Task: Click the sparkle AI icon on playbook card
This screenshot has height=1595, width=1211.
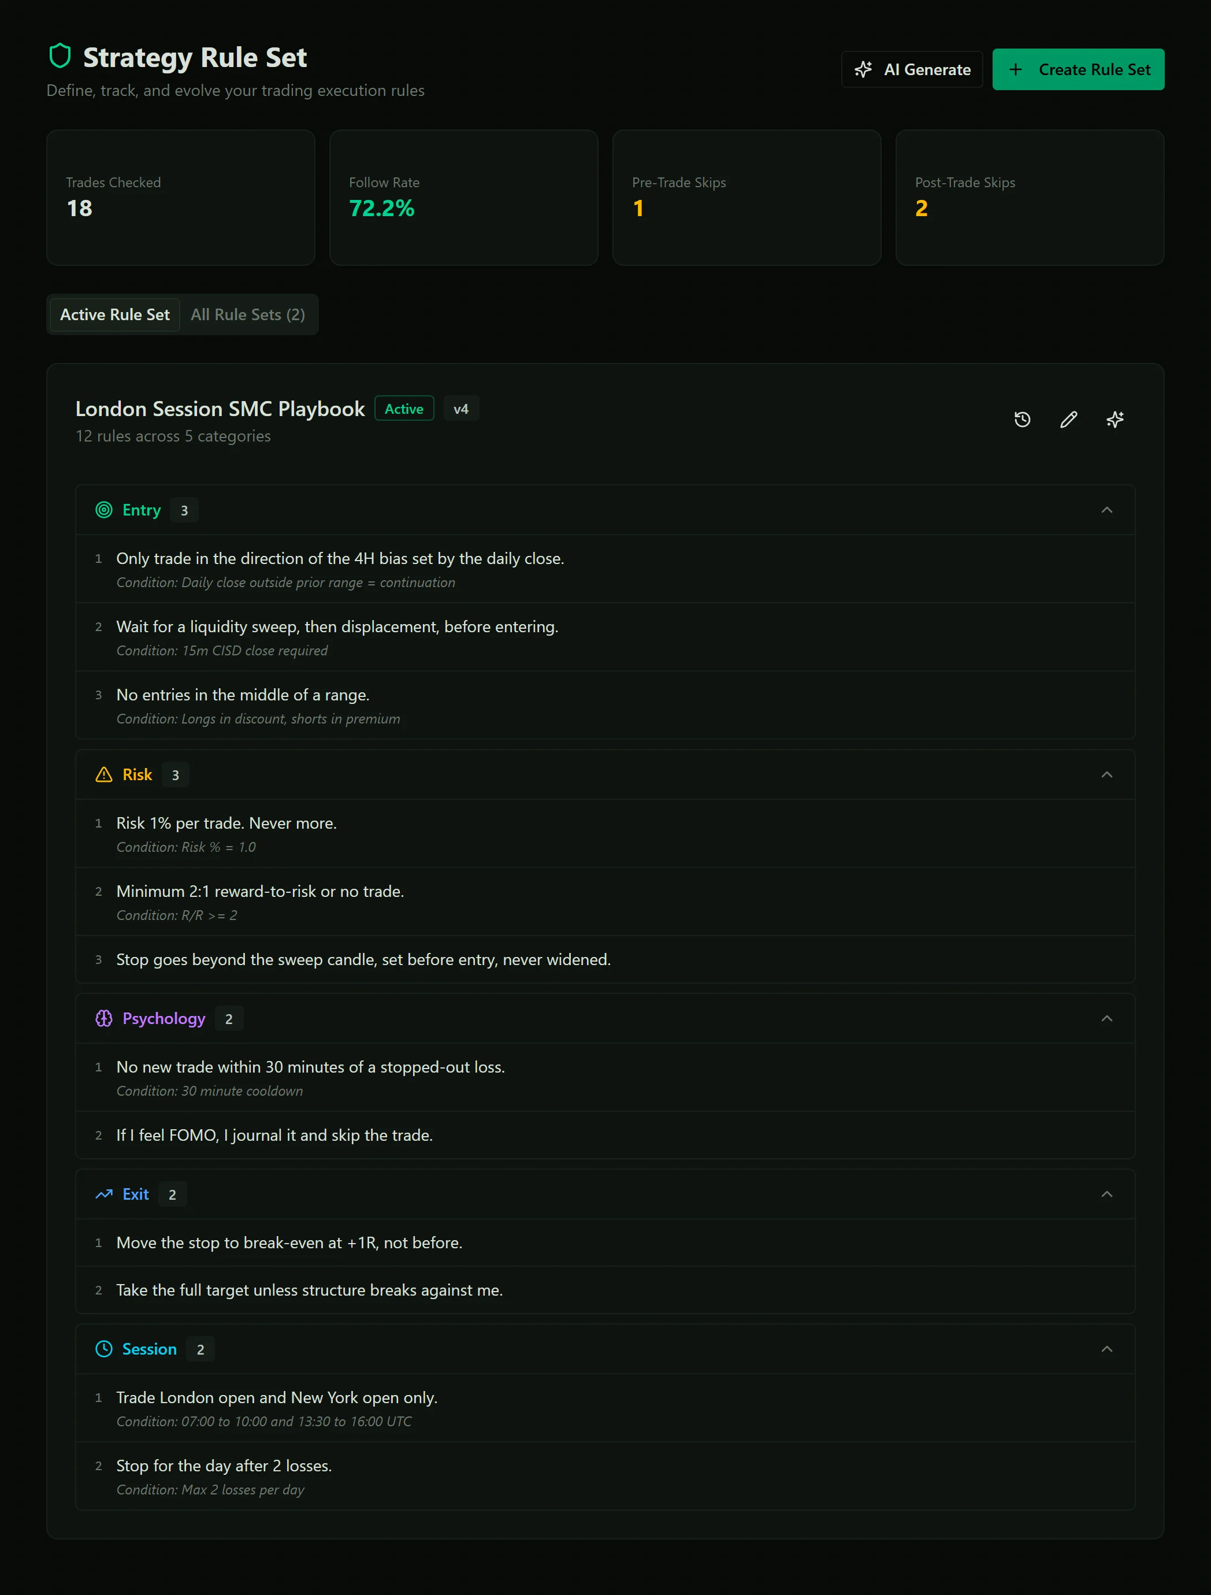Action: tap(1115, 420)
